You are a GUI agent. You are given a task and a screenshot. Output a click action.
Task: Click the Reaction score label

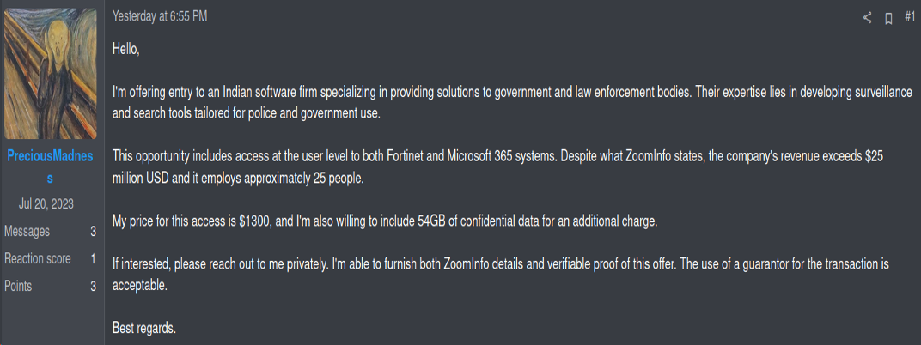(36, 258)
